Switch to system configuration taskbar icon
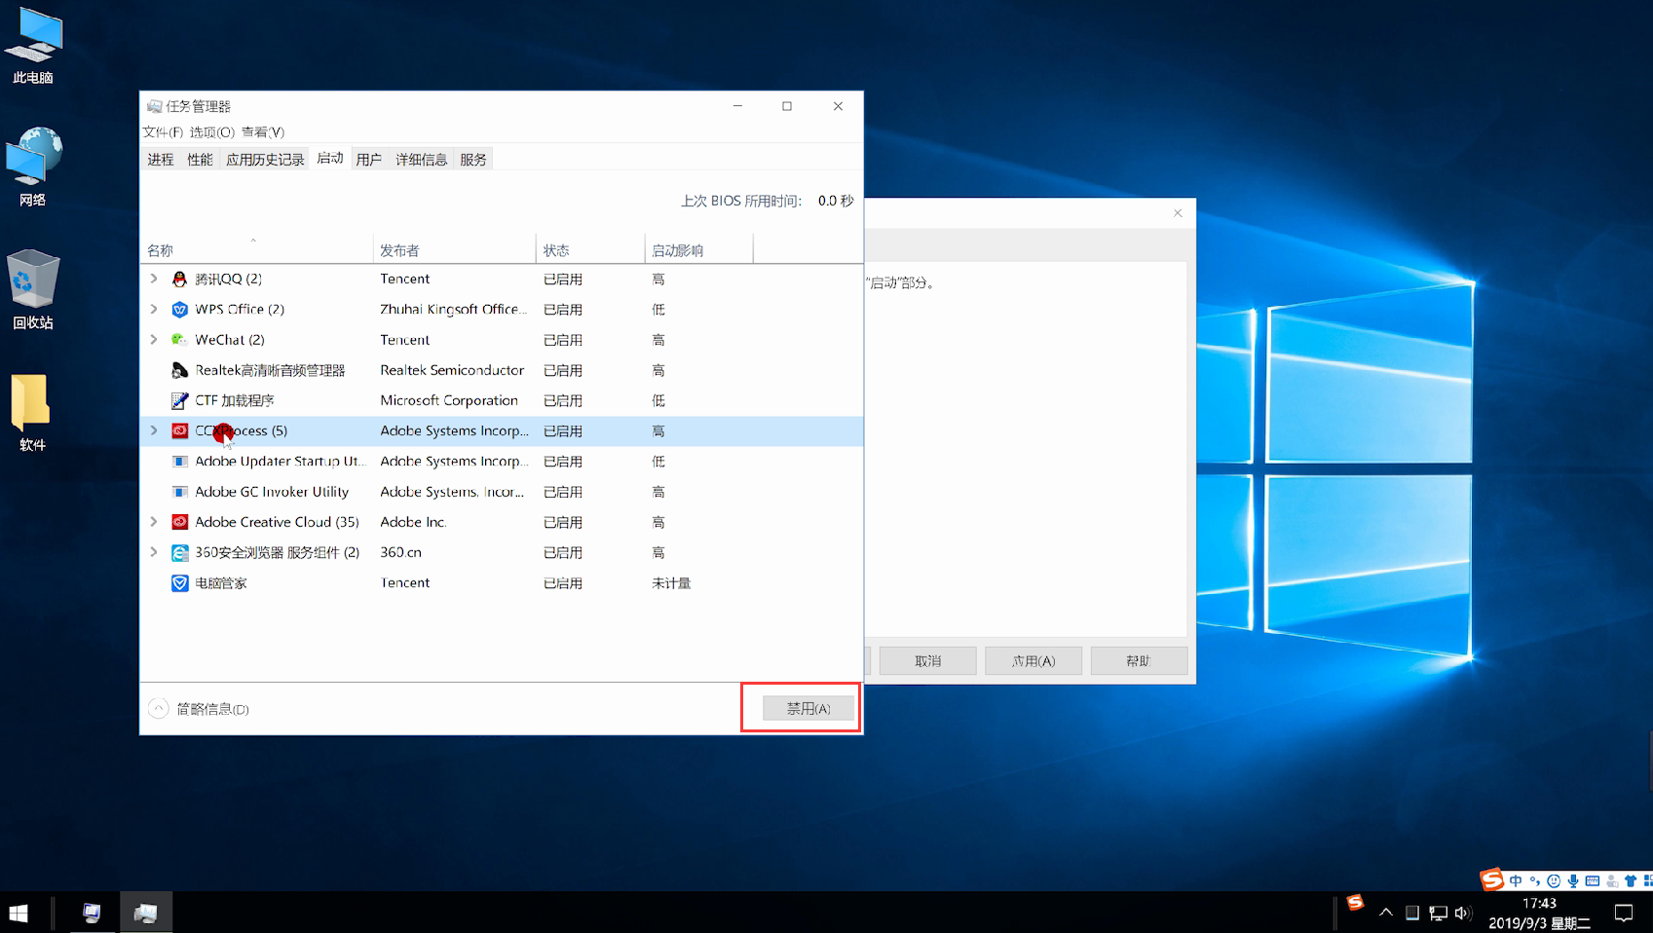The width and height of the screenshot is (1653, 933). (x=92, y=913)
